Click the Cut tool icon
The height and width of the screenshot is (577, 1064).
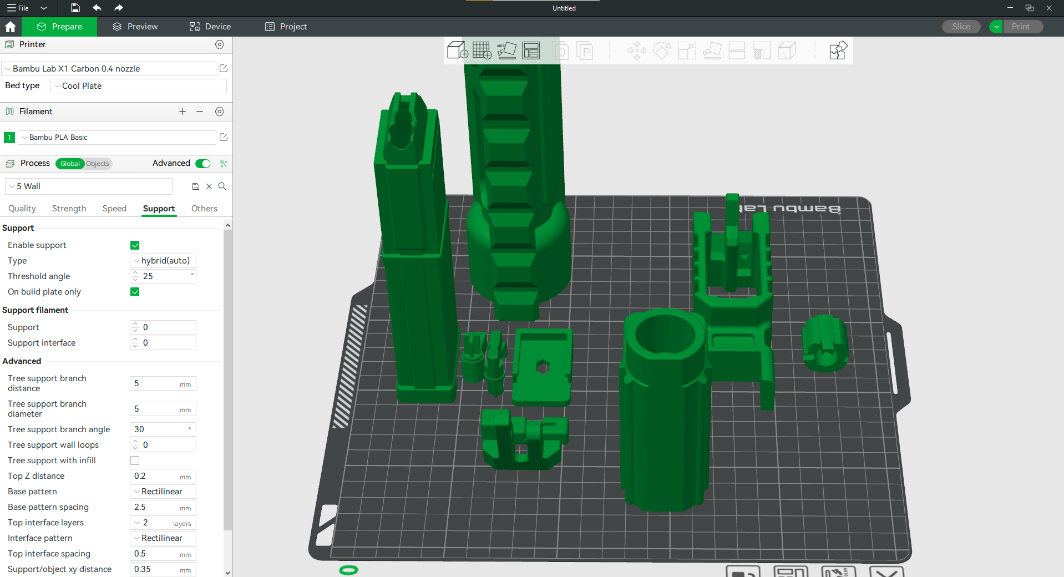[737, 50]
